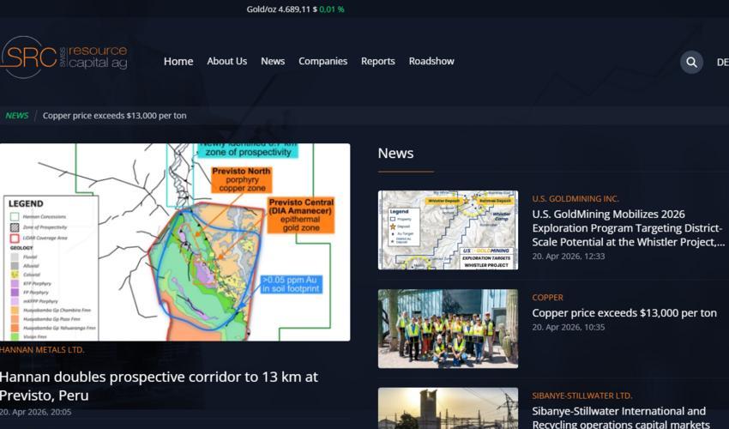Select the Hannan Metals Ltd. company tag
729x429 pixels.
pos(42,350)
